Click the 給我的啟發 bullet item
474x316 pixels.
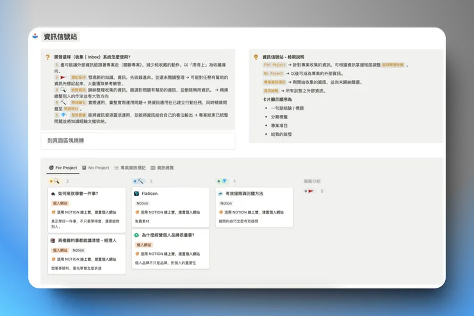[281, 134]
